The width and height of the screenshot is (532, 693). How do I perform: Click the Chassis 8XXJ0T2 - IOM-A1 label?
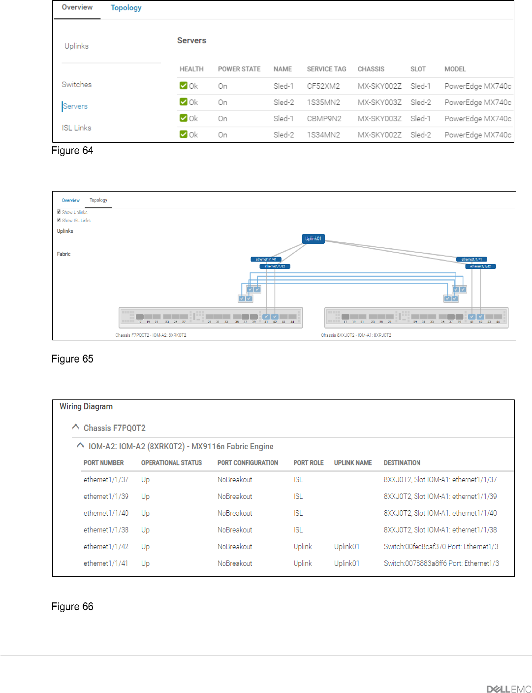click(356, 335)
